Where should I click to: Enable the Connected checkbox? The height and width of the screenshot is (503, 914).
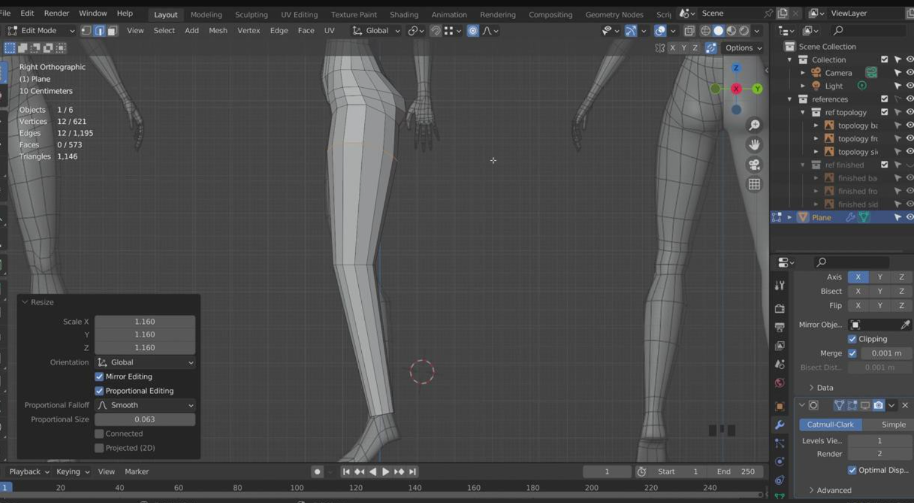pyautogui.click(x=100, y=434)
